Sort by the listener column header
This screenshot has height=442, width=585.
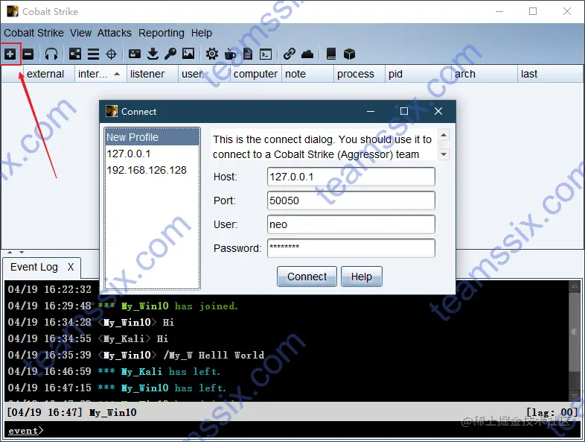153,74
